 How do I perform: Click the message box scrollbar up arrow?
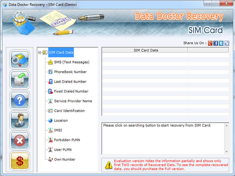(x=227, y=126)
